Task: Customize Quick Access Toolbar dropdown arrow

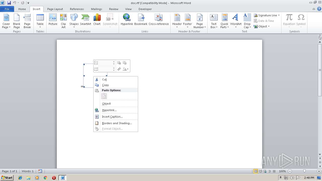Action: point(28,3)
